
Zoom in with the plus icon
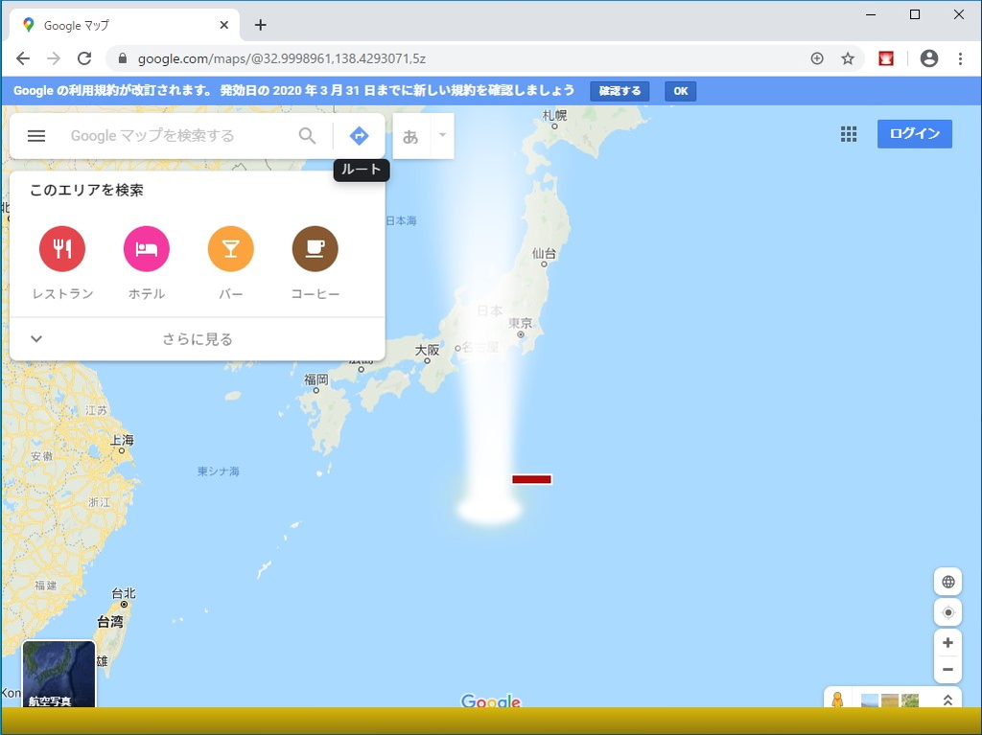tap(947, 643)
